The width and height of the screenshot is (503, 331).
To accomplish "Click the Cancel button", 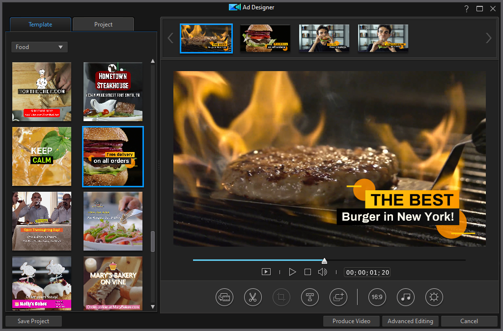I will tap(469, 321).
